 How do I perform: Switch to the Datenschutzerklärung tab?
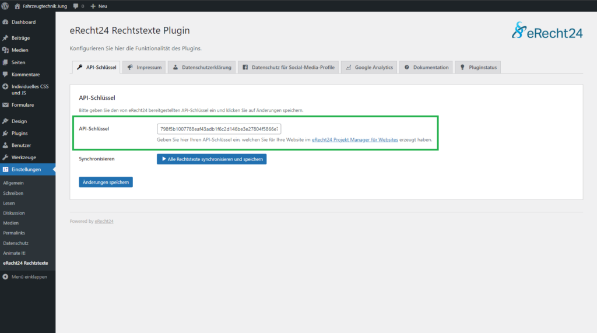[x=202, y=68]
